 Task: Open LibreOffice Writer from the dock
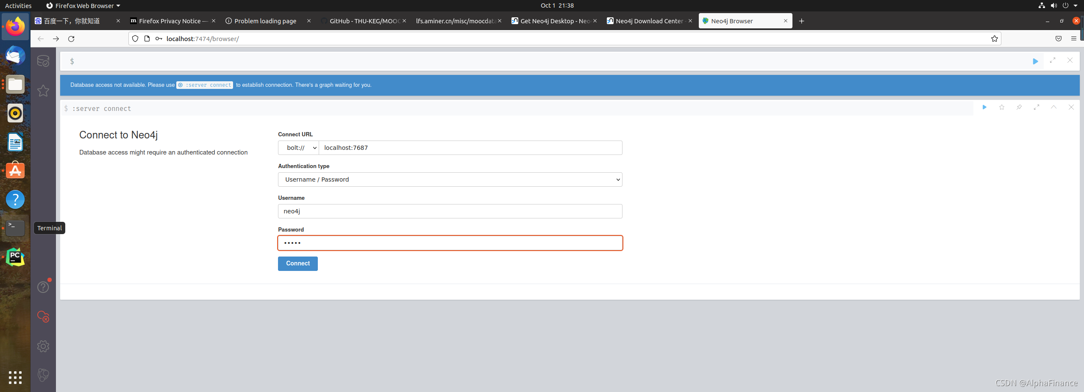[15, 142]
